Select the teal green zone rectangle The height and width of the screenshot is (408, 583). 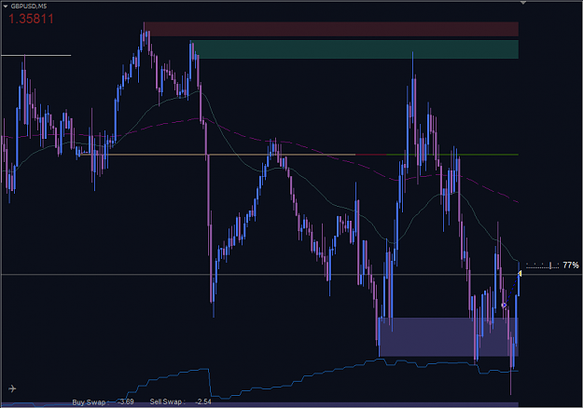(354, 49)
